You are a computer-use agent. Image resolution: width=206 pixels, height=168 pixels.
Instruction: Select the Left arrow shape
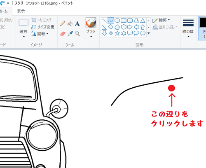[136, 27]
